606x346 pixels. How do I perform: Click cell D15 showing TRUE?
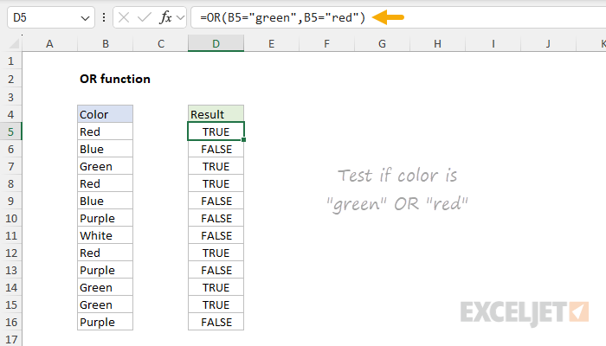(x=216, y=304)
